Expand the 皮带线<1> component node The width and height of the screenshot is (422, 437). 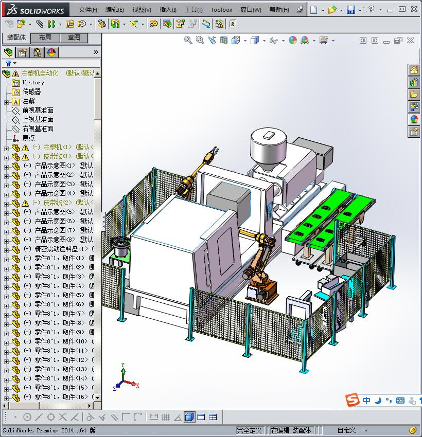6,158
